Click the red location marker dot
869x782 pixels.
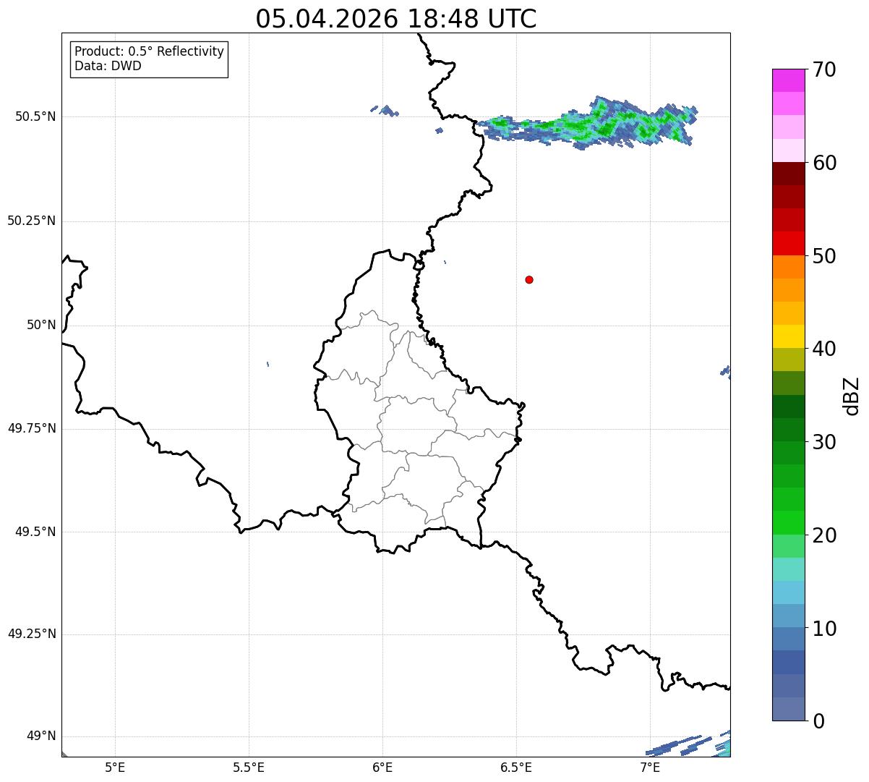529,279
